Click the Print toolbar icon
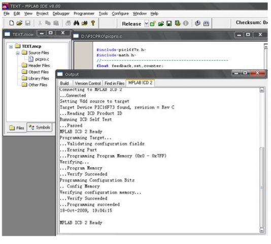The height and width of the screenshot is (244, 271). pos(68,23)
